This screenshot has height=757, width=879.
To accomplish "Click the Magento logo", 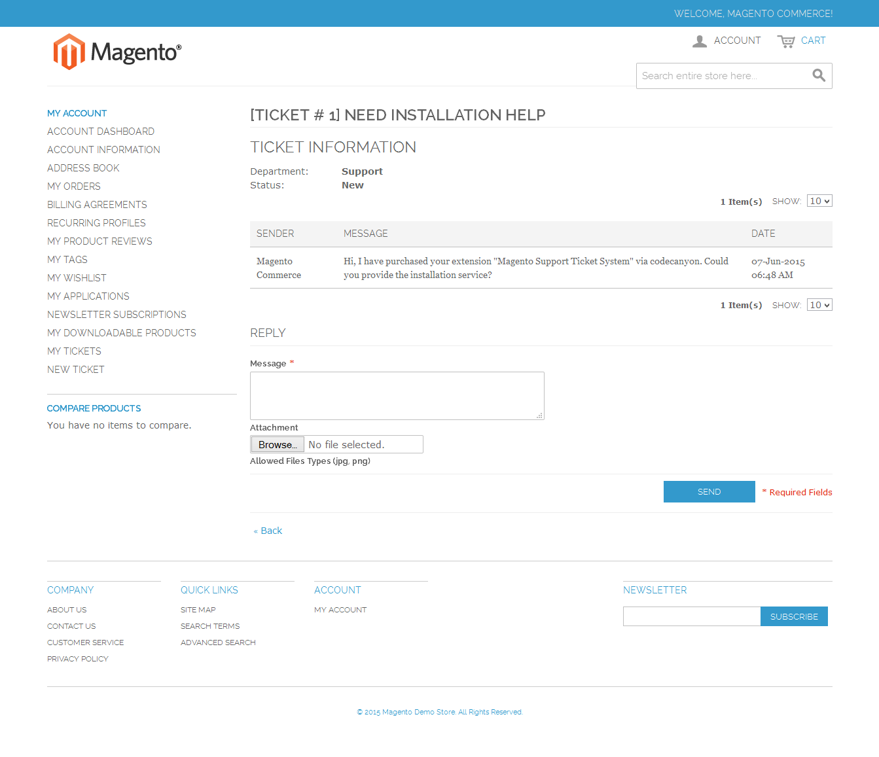I will tap(117, 52).
